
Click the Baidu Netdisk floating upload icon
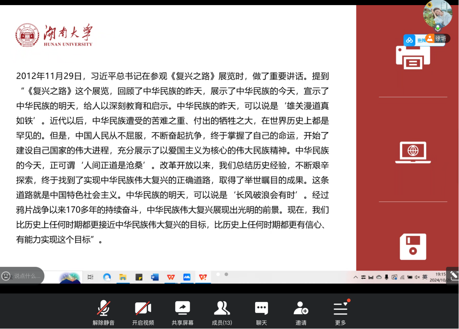point(410,40)
